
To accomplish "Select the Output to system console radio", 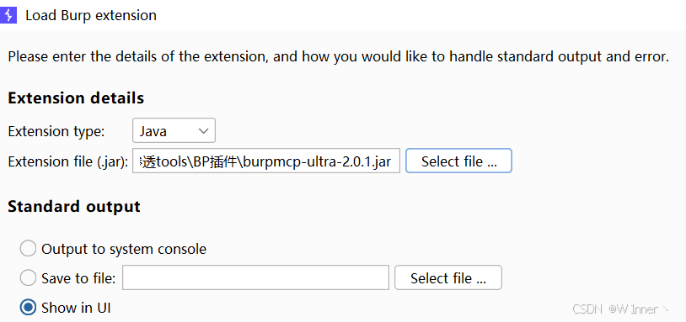I will click(x=28, y=249).
